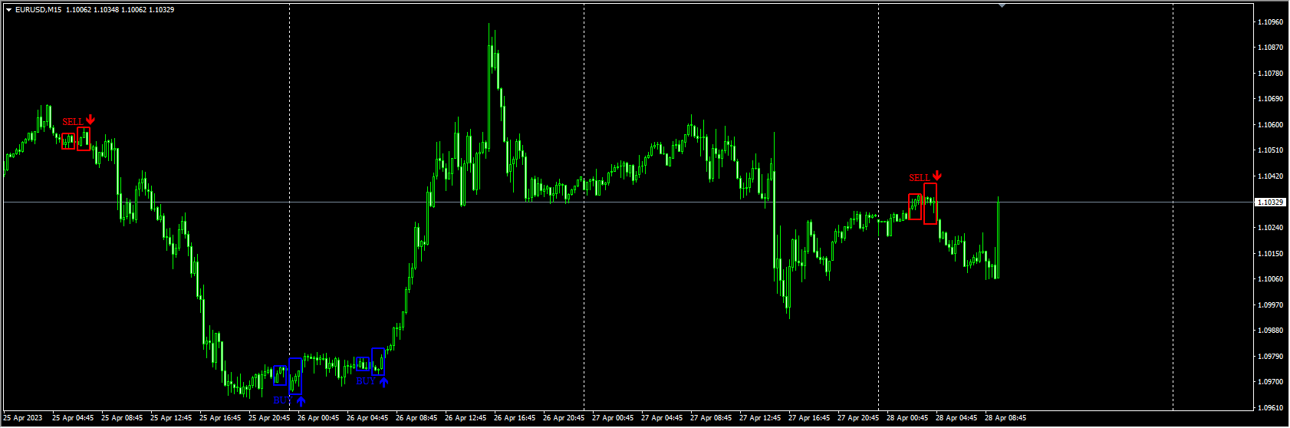
Task: Click price scale value 1.10240
Action: click(1271, 228)
